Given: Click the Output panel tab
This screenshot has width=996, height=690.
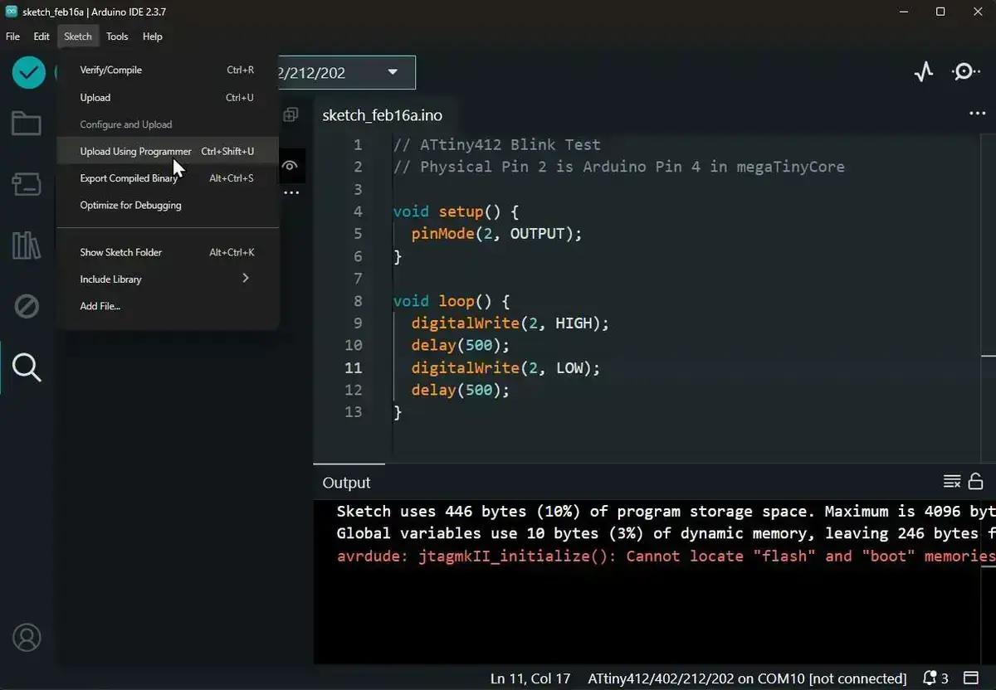Looking at the screenshot, I should pyautogui.click(x=347, y=483).
